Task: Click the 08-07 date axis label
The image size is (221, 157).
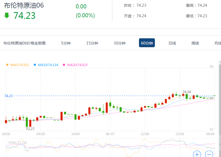Action: pos(110,134)
